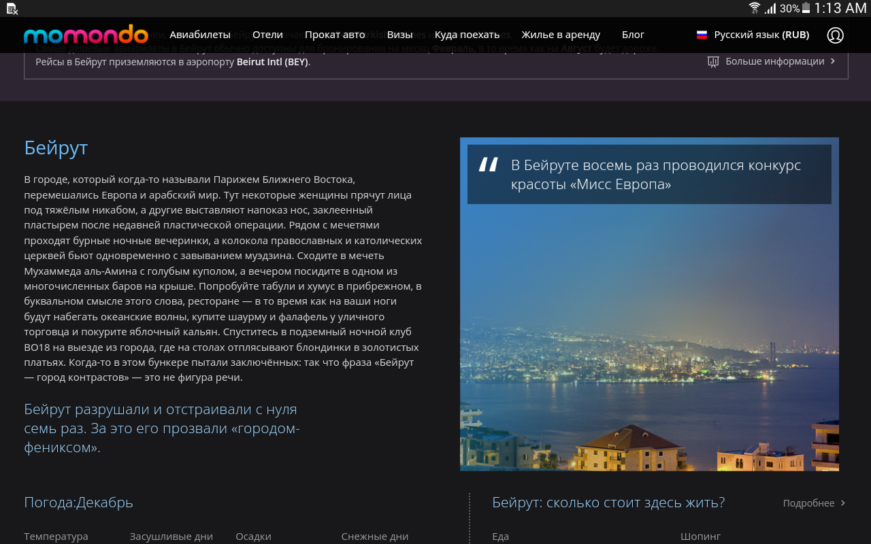The height and width of the screenshot is (544, 871).
Task: Click the chart icon beside Больше информации
Action: (713, 61)
